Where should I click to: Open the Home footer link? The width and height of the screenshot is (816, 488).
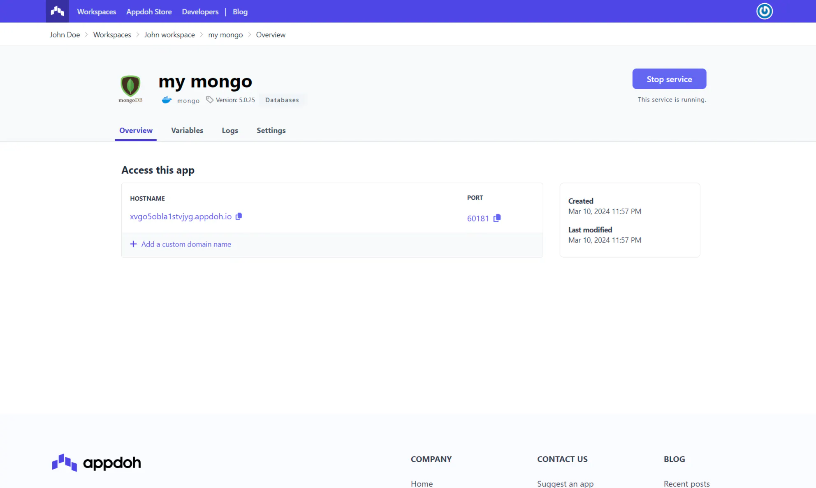click(422, 483)
